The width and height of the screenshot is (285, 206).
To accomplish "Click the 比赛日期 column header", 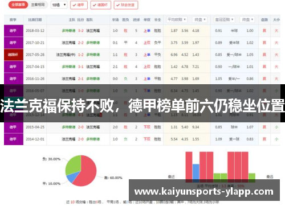I will [x=35, y=20].
